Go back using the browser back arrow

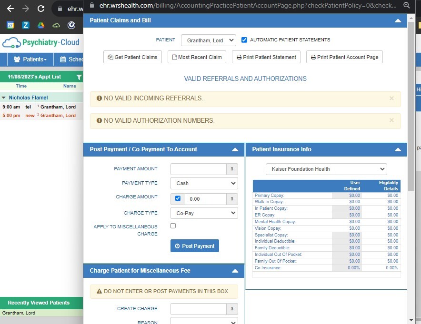10,9
